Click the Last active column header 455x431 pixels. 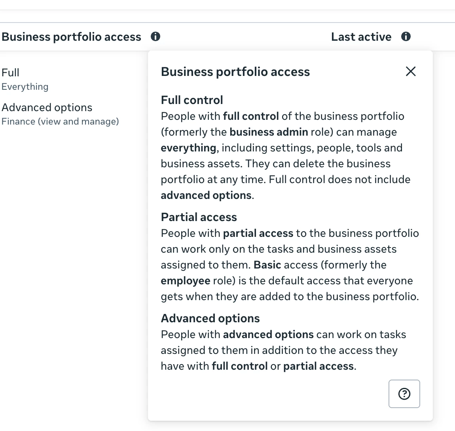(361, 37)
